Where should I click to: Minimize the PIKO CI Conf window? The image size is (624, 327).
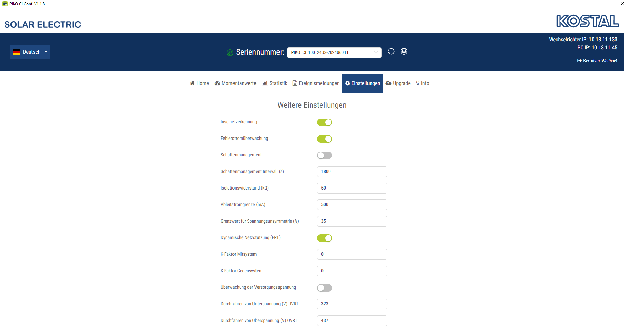pos(592,4)
